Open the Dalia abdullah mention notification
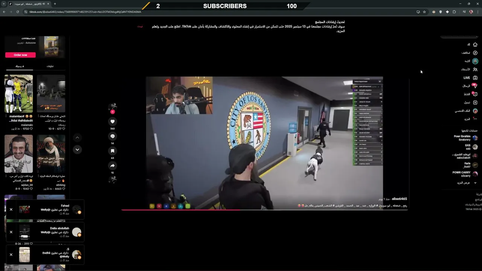This screenshot has height=271, width=482. click(x=45, y=232)
